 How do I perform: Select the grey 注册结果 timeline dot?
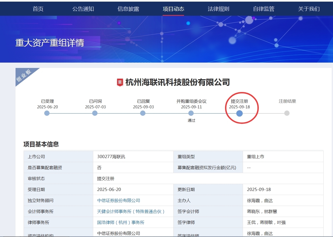[x=287, y=113]
